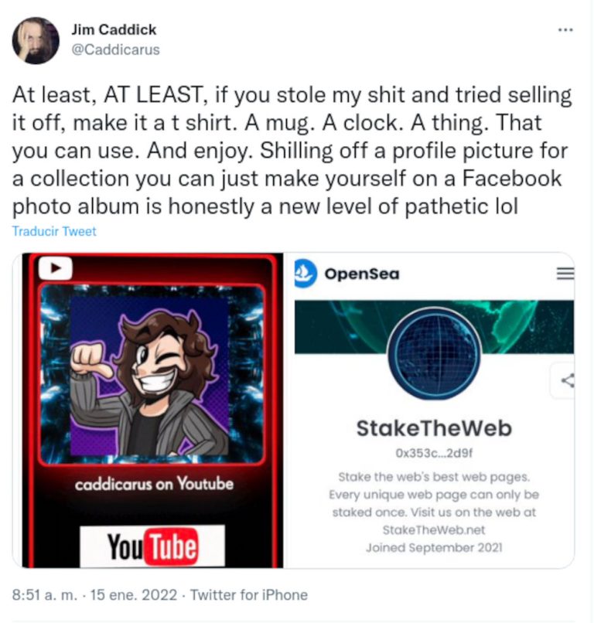Screen dimensions: 594x623
Task: Open Jim Caddick's profile avatar
Action: 36,40
